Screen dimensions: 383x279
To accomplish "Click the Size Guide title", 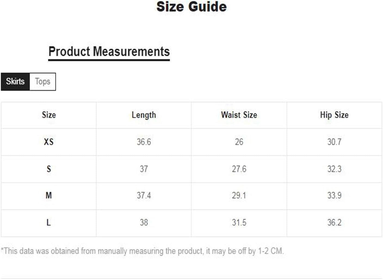I will click(x=191, y=7).
